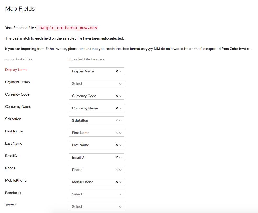Screen dimensions: 258x213
Task: Remove the Currency Code mapping via X
Action: [117, 96]
